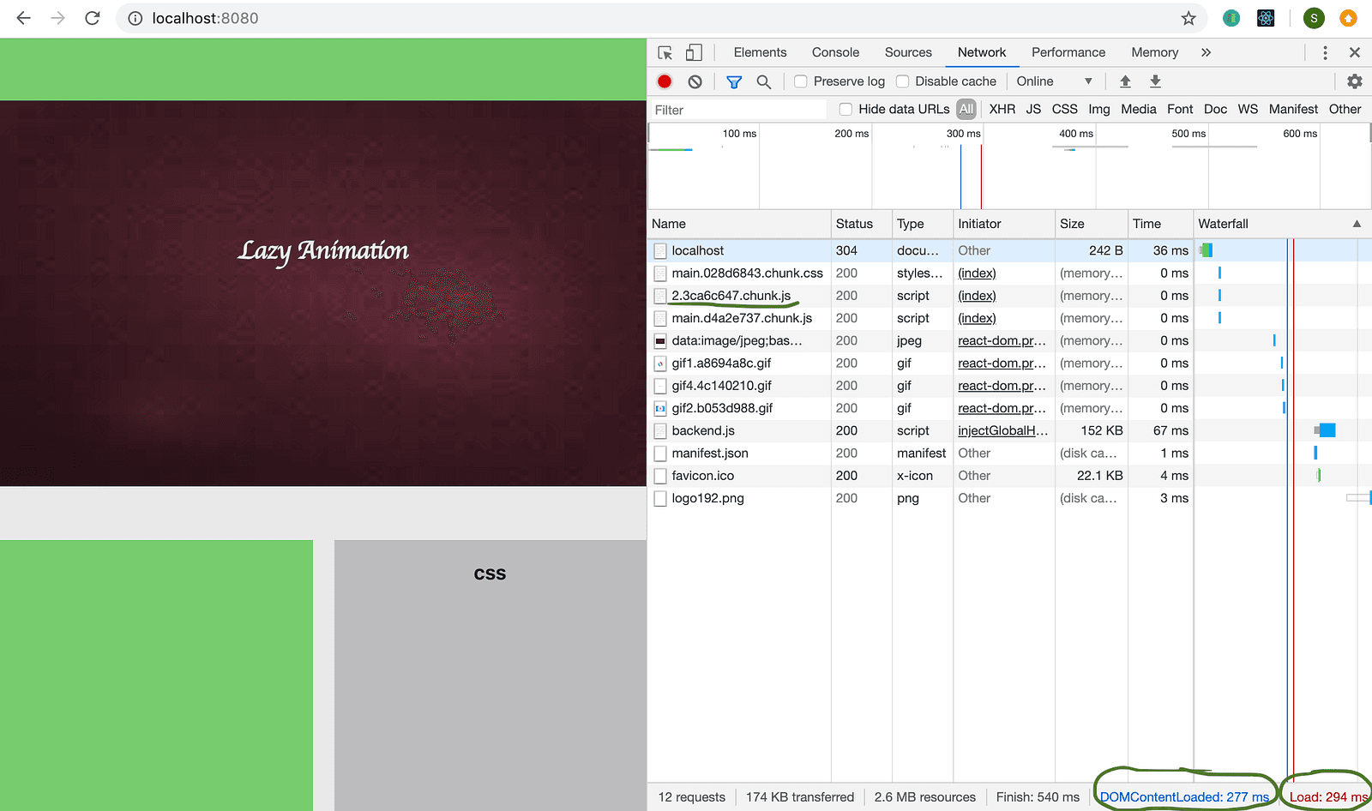This screenshot has width=1372, height=811.
Task: Sort by the Status column header
Action: [x=862, y=224]
